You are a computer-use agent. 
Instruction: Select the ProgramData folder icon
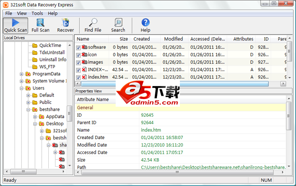[x=28, y=74]
